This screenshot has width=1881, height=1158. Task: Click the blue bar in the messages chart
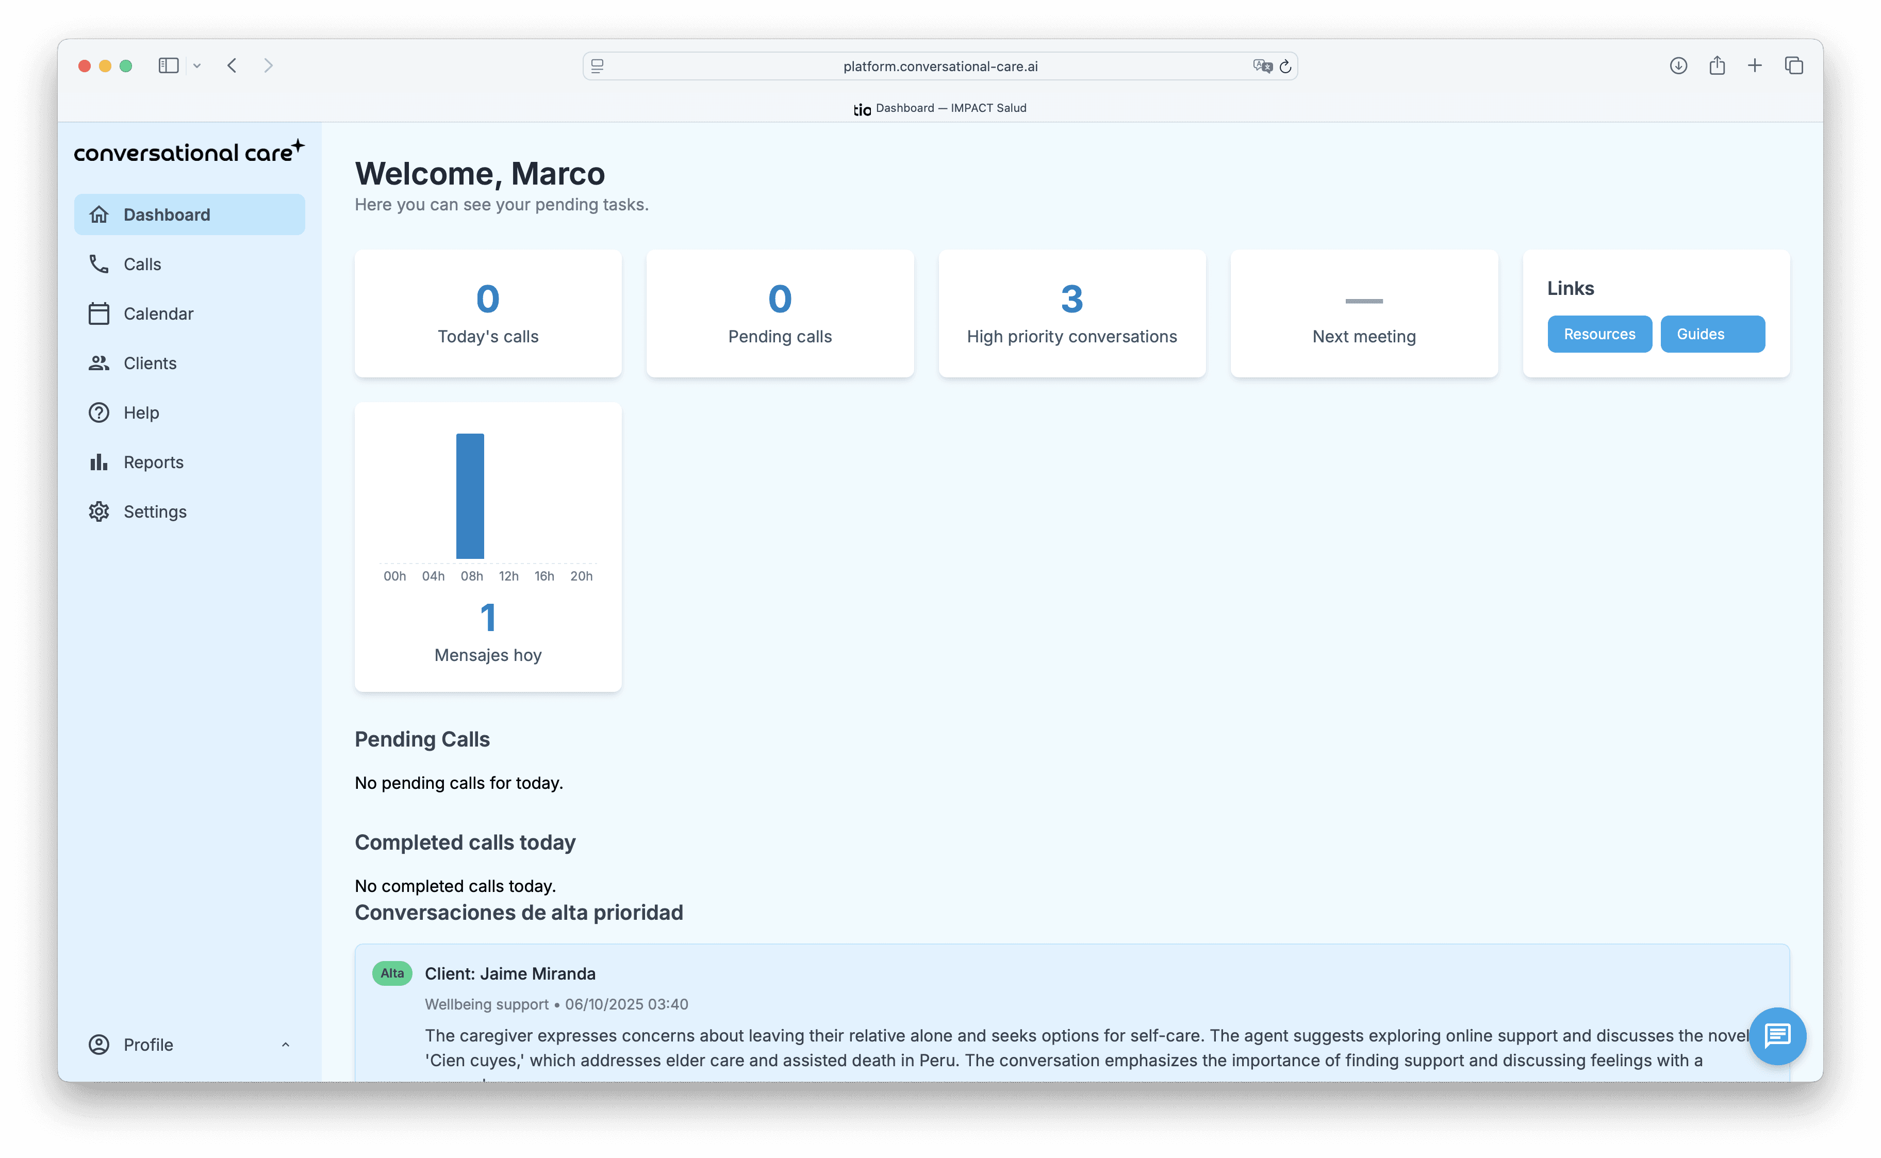tap(470, 497)
